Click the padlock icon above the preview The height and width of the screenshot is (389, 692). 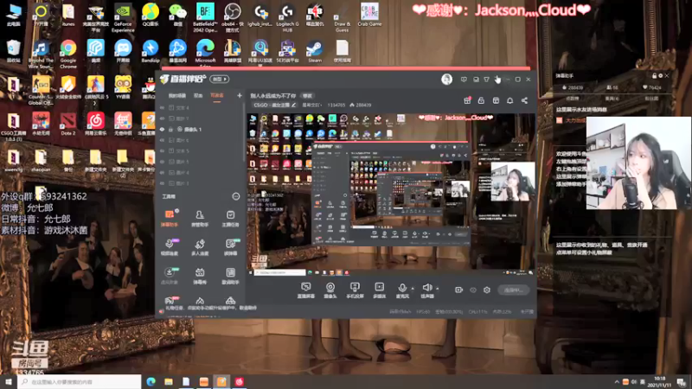(481, 100)
